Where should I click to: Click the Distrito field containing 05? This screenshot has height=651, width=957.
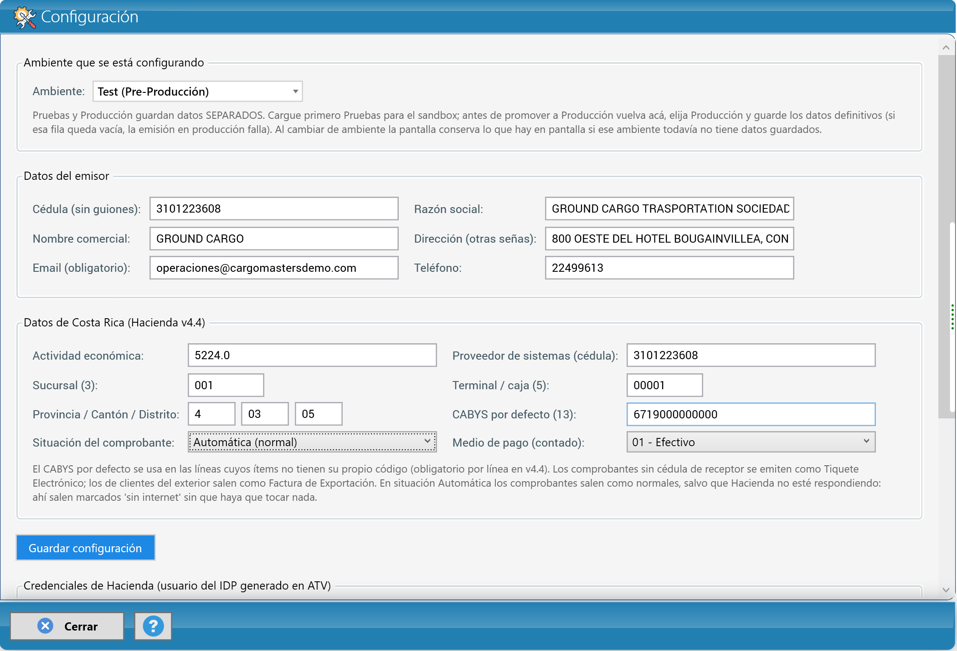[x=319, y=414]
